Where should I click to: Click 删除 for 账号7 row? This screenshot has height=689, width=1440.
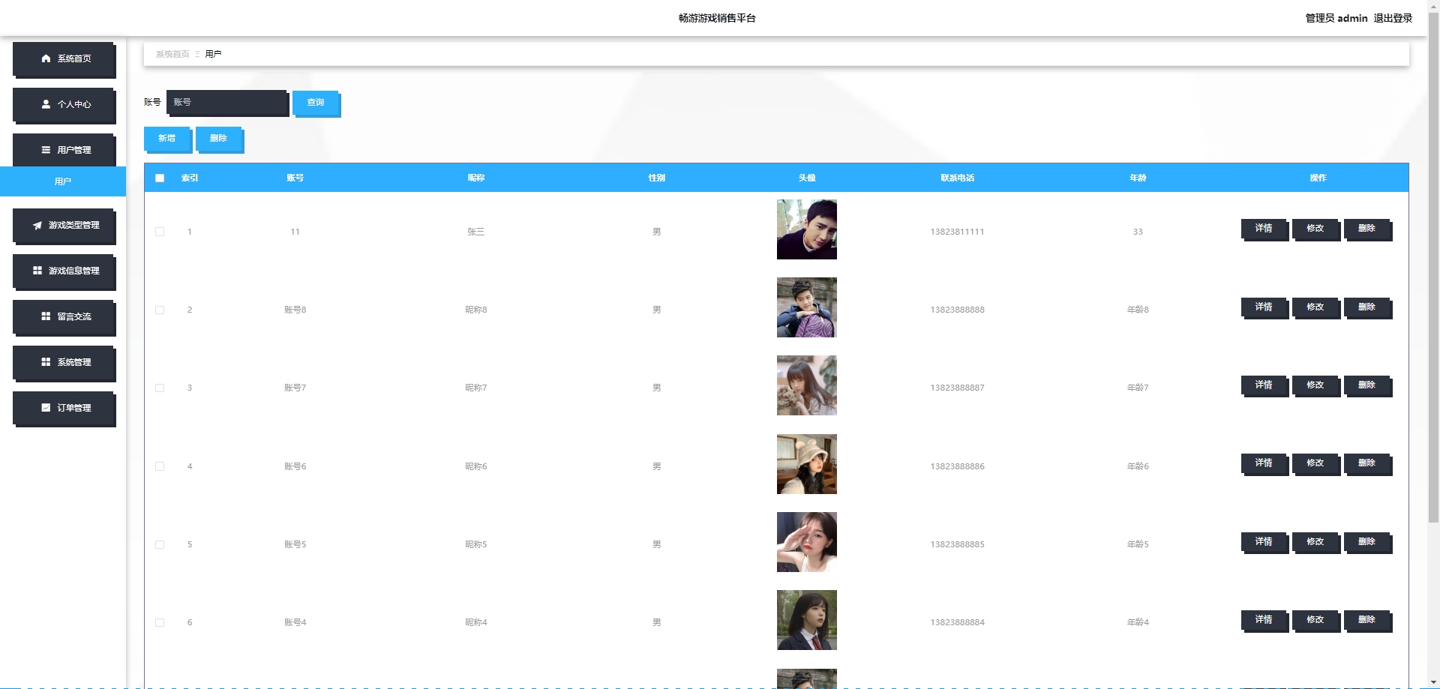pyautogui.click(x=1368, y=386)
